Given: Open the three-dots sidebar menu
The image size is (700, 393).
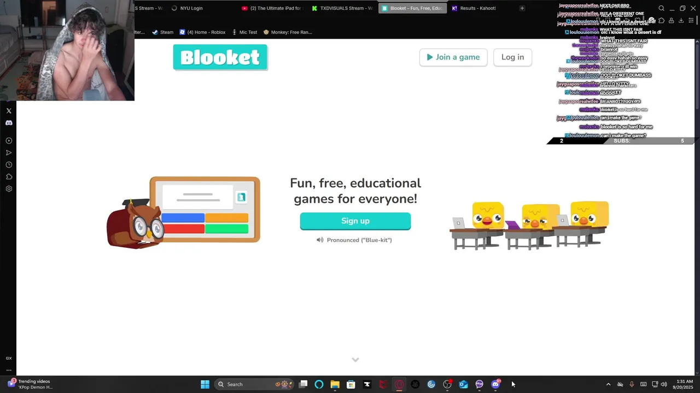Looking at the screenshot, I should 9,370.
